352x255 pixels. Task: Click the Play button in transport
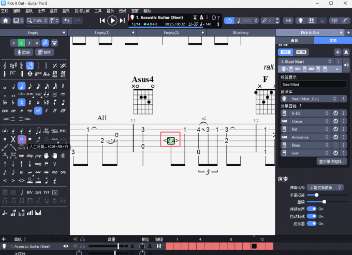pos(112,21)
